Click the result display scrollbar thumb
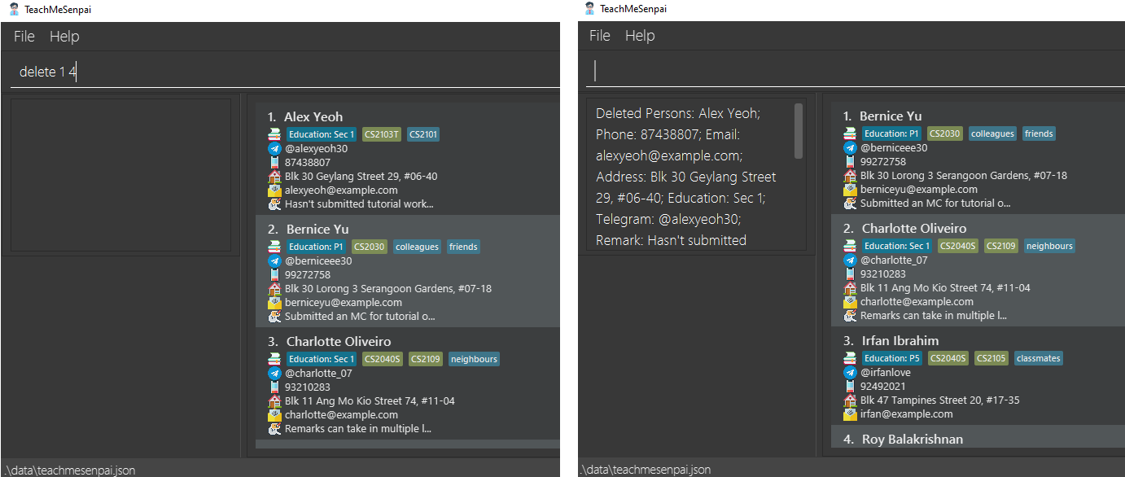This screenshot has width=1125, height=477. point(799,130)
